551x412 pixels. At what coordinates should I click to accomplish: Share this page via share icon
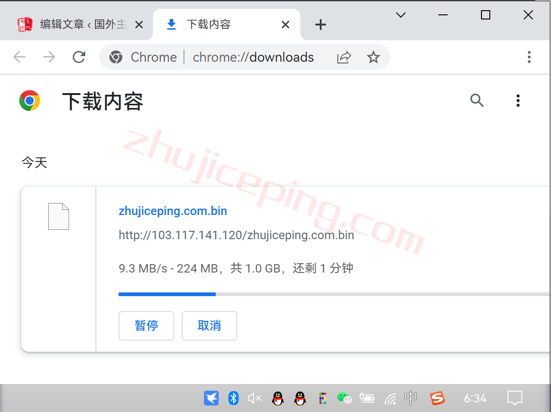344,57
